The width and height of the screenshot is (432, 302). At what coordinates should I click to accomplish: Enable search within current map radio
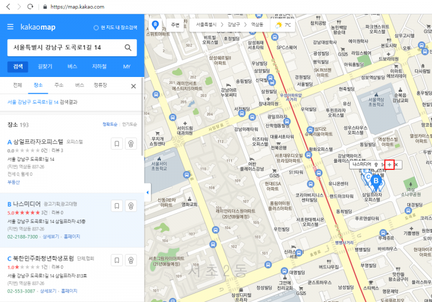pyautogui.click(x=96, y=27)
